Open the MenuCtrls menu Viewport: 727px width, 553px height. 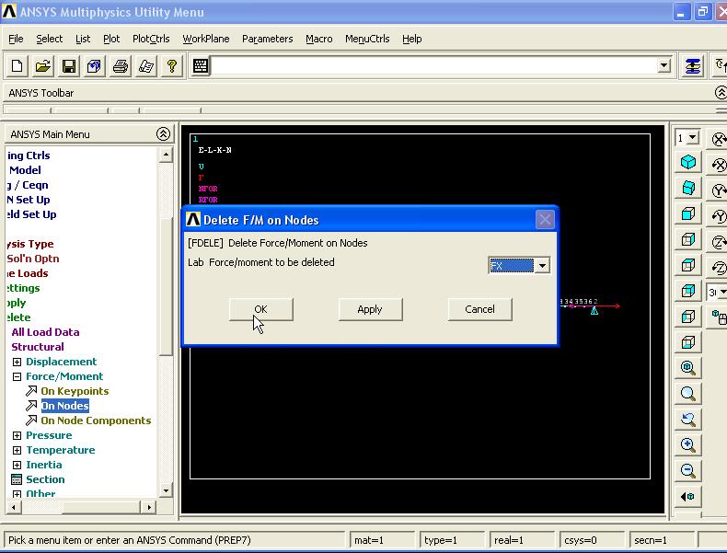(x=367, y=39)
